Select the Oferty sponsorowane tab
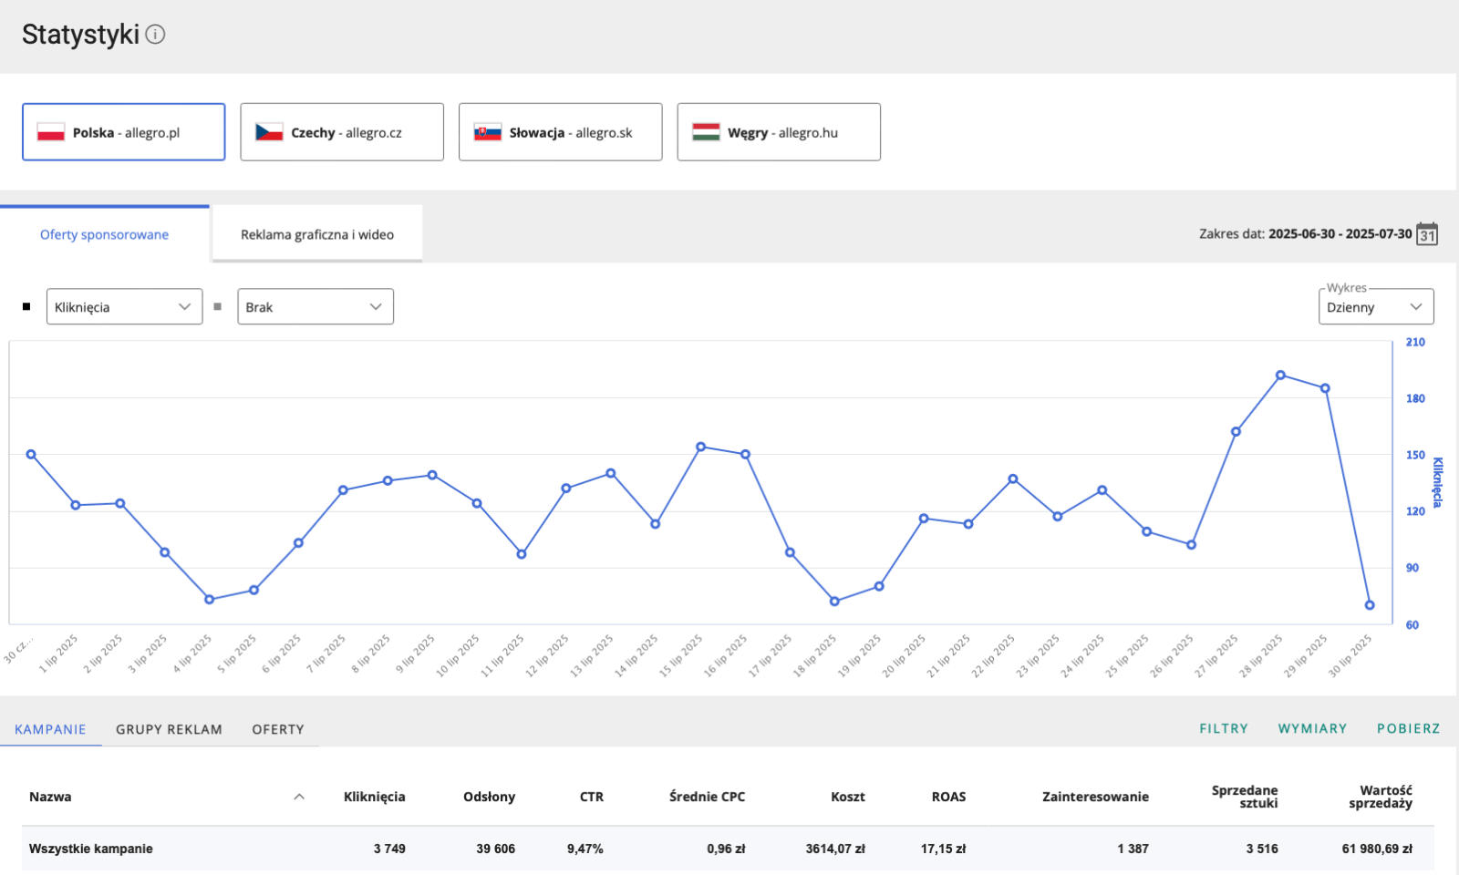1459x875 pixels. 104,234
